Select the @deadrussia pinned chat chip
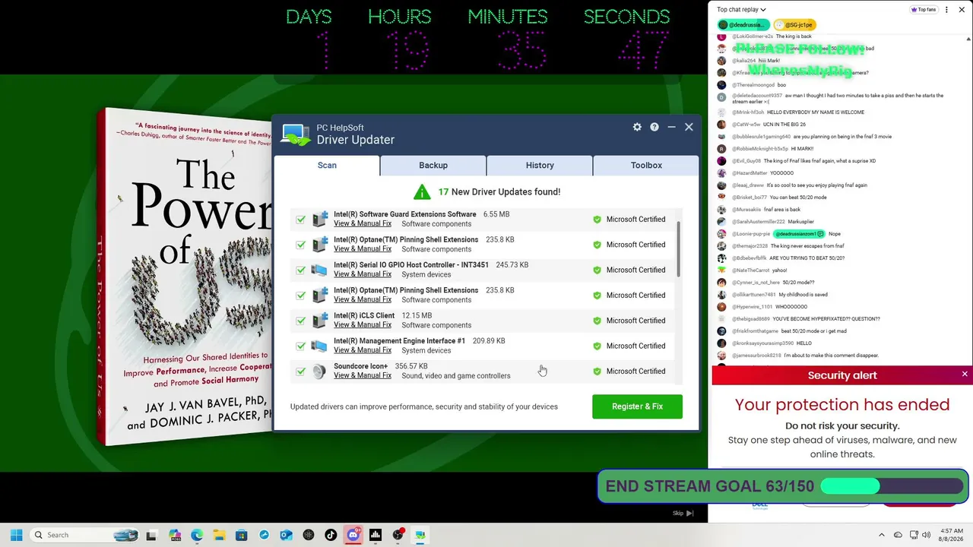973x547 pixels. pos(743,25)
